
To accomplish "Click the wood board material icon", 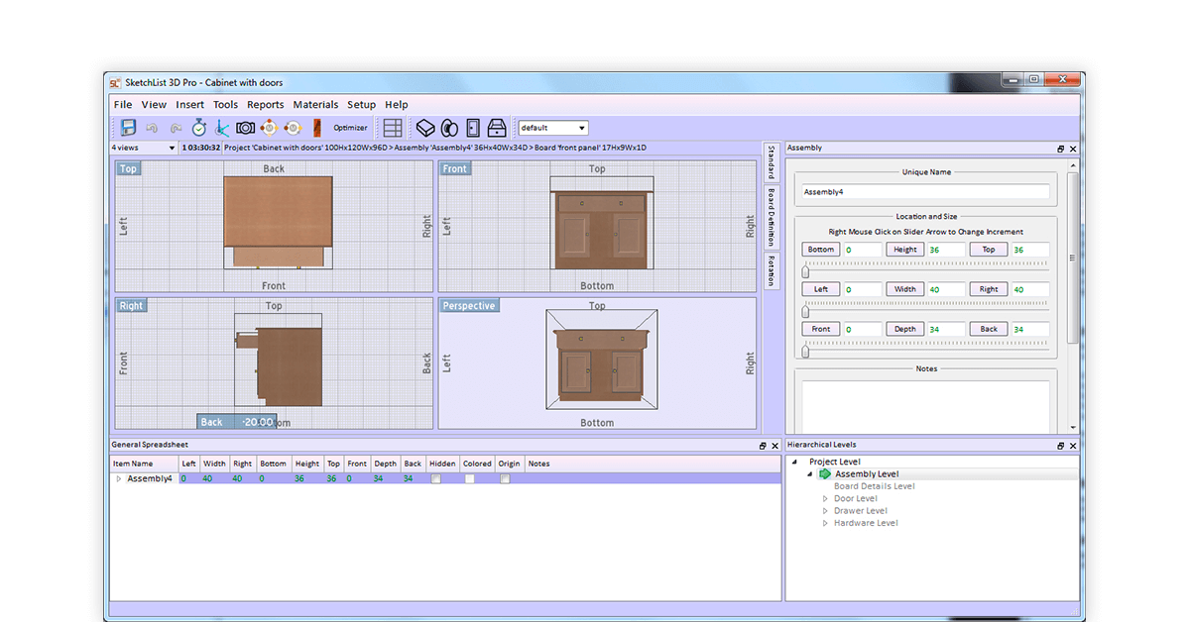I will (x=317, y=128).
